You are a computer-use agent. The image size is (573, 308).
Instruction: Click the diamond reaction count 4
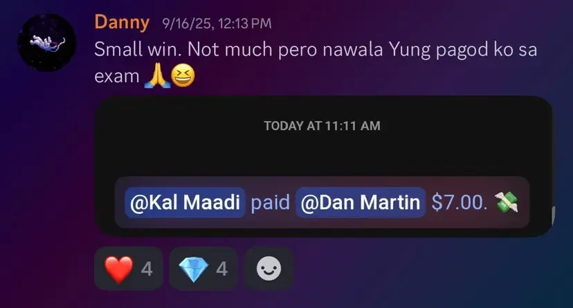[222, 269]
